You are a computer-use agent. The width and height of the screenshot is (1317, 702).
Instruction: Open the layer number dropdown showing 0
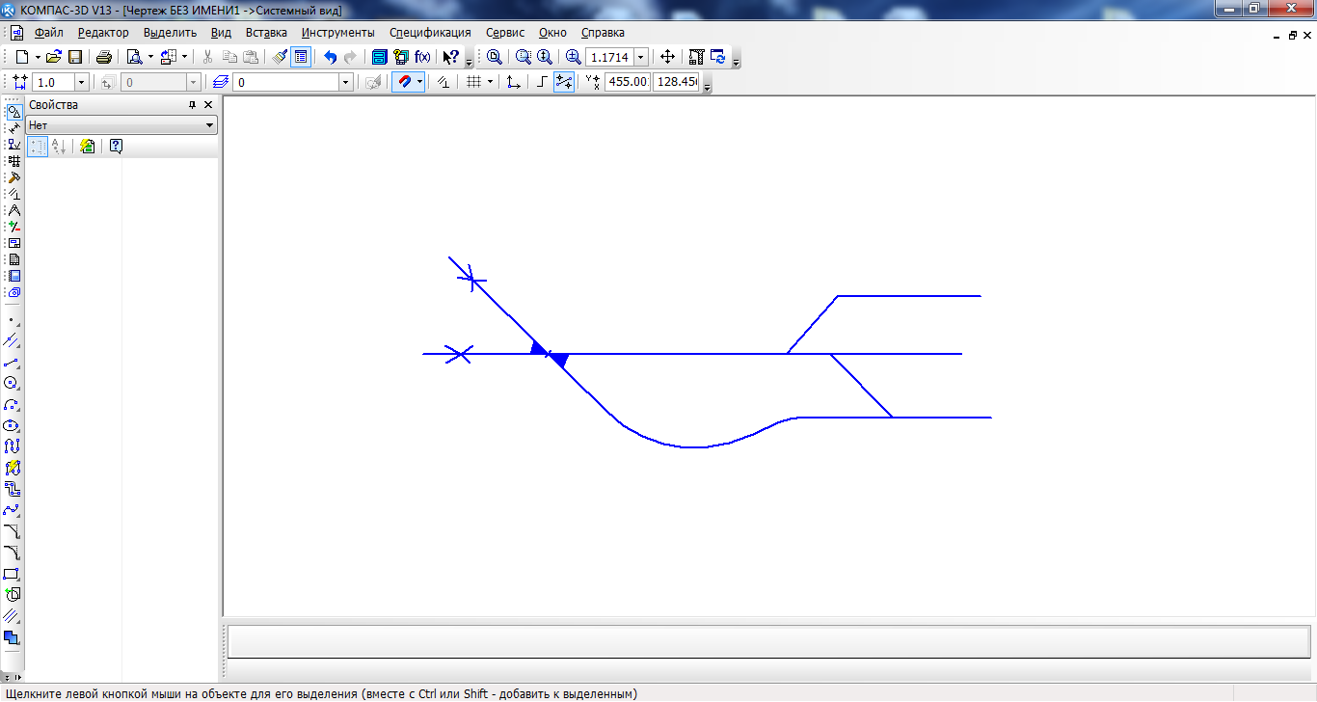click(345, 82)
